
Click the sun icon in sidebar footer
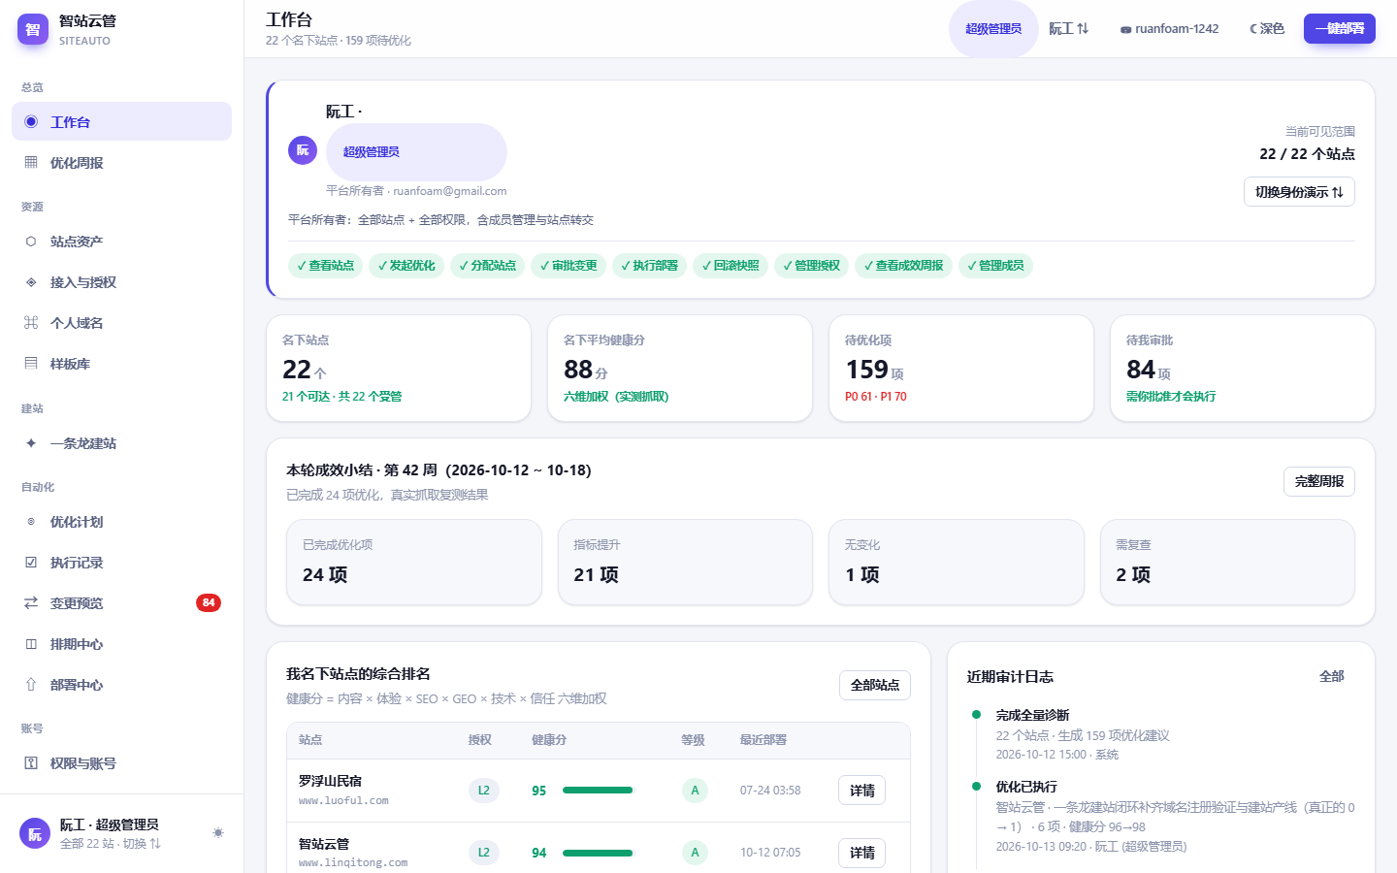pyautogui.click(x=218, y=833)
